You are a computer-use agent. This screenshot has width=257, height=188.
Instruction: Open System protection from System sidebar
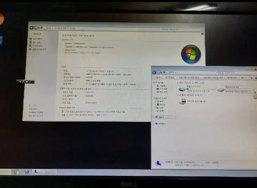(37, 46)
